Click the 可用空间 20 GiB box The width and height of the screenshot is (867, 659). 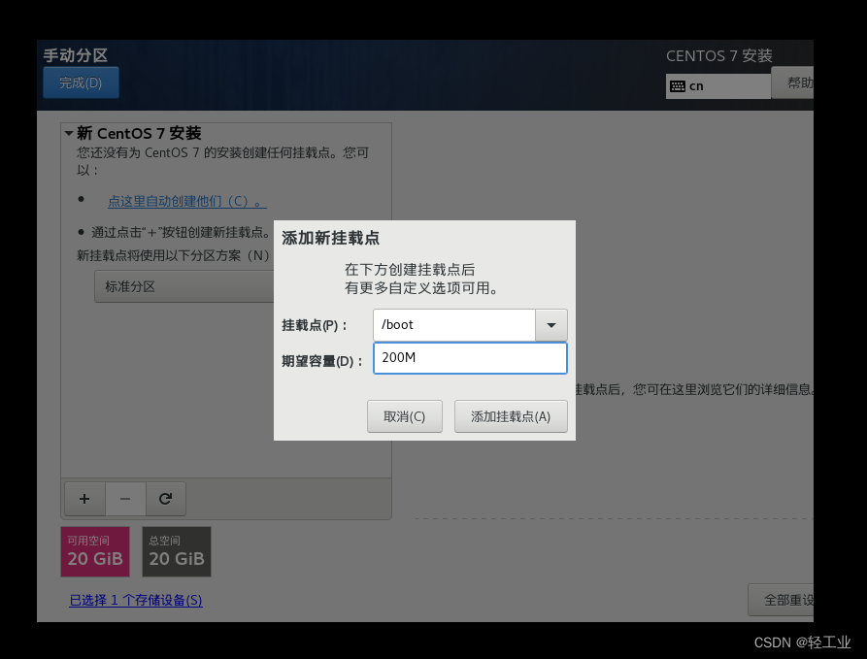click(x=95, y=551)
